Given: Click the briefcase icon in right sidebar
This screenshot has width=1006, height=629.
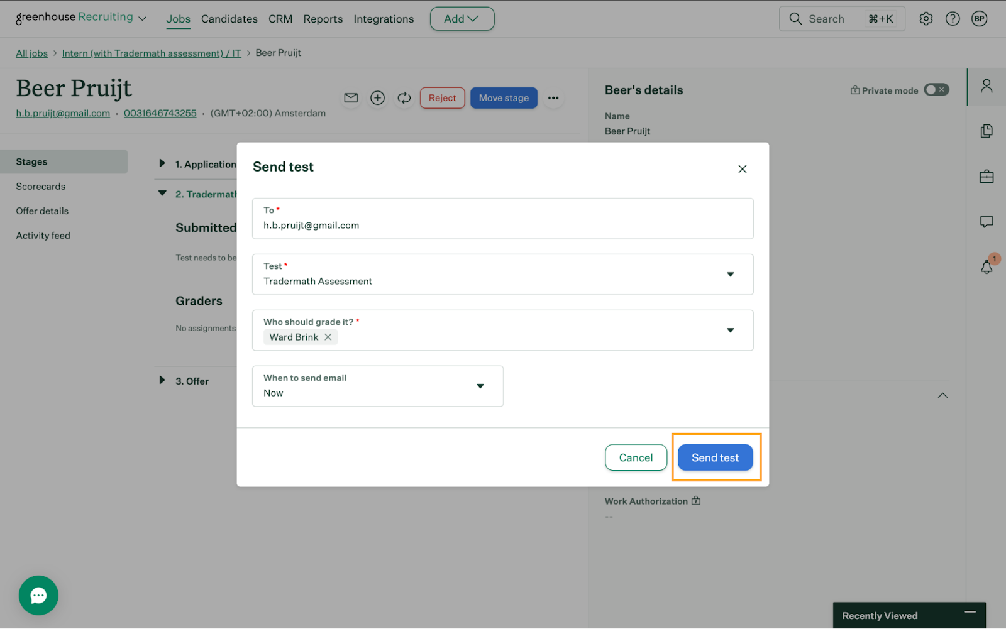Looking at the screenshot, I should click(x=987, y=177).
